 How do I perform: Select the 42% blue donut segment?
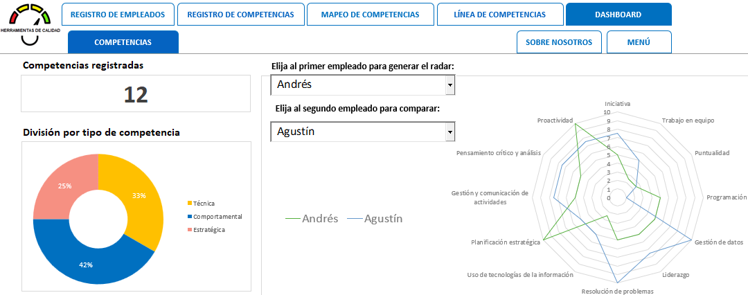[86, 265]
